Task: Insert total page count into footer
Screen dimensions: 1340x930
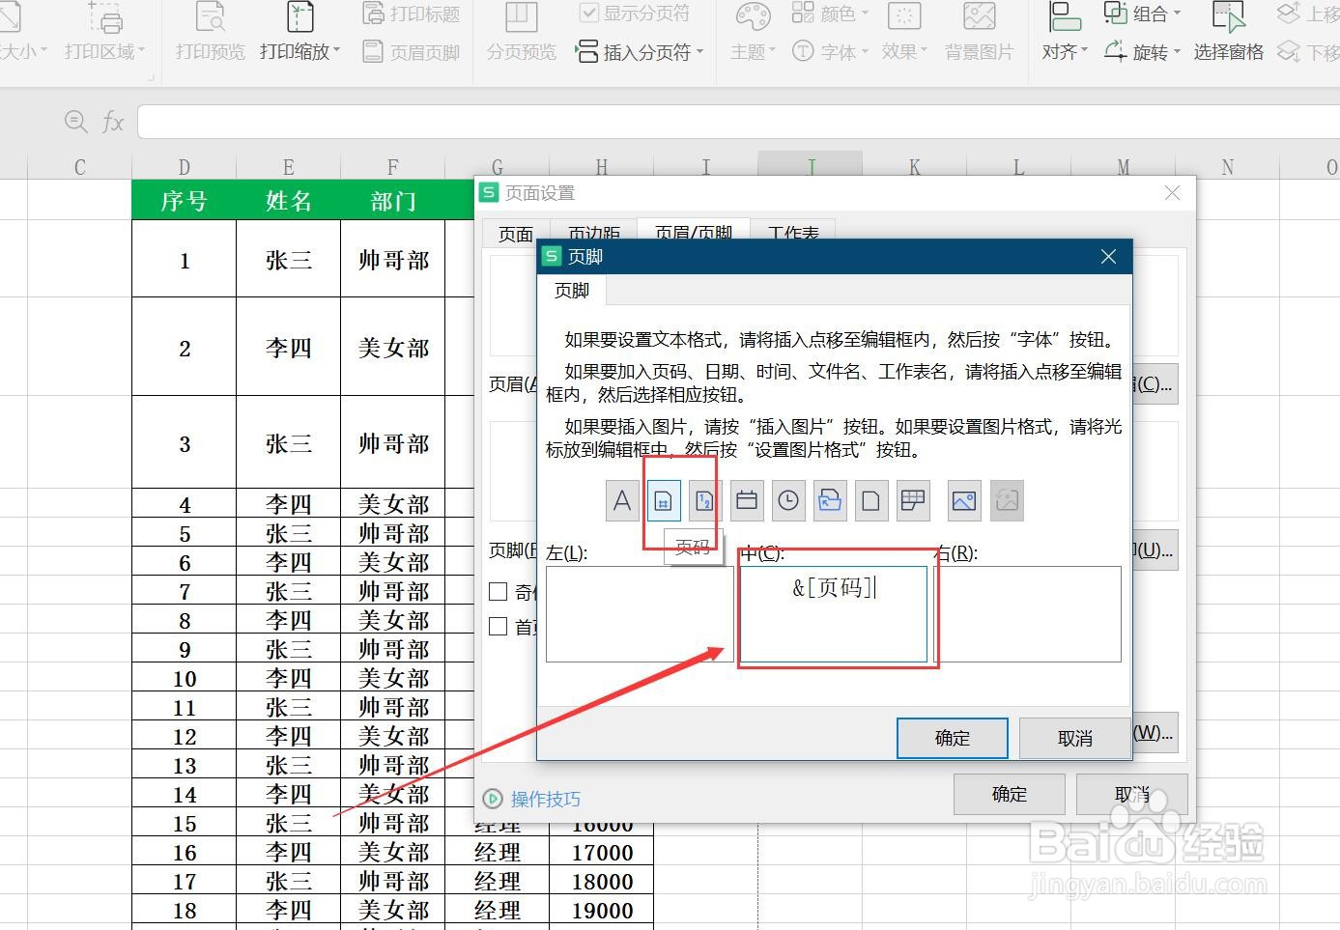Action: click(705, 500)
